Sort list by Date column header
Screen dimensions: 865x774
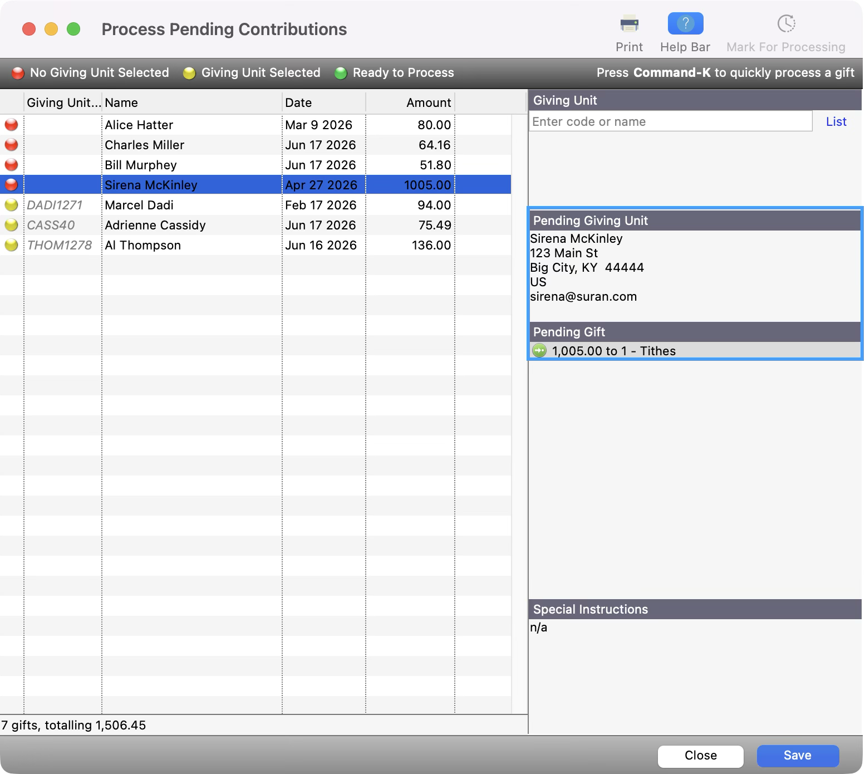pos(324,102)
